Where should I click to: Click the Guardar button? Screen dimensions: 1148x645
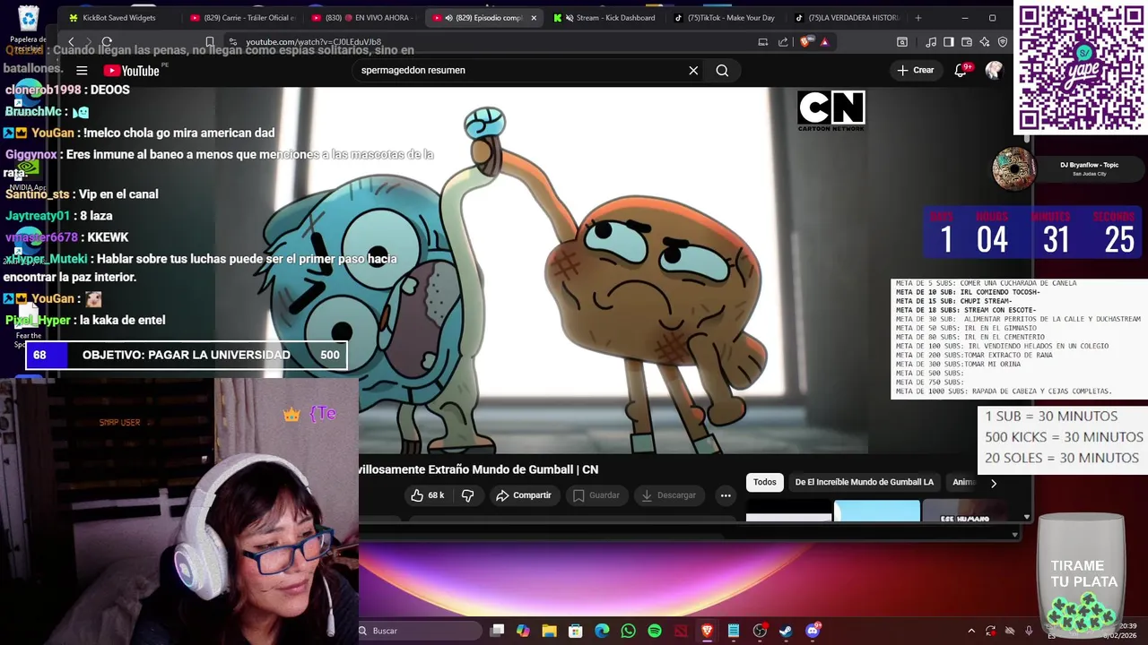[x=596, y=495]
